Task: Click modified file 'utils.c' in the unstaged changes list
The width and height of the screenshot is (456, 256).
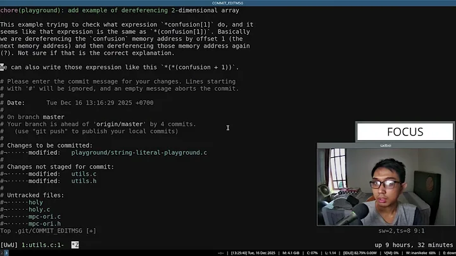Action: [84, 174]
